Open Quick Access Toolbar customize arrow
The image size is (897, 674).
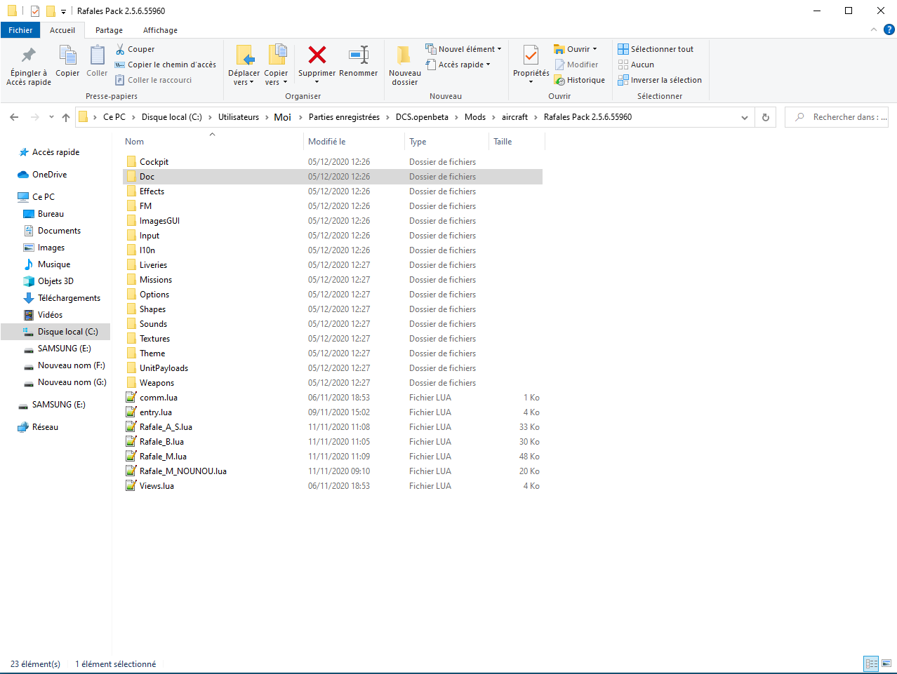pyautogui.click(x=63, y=11)
